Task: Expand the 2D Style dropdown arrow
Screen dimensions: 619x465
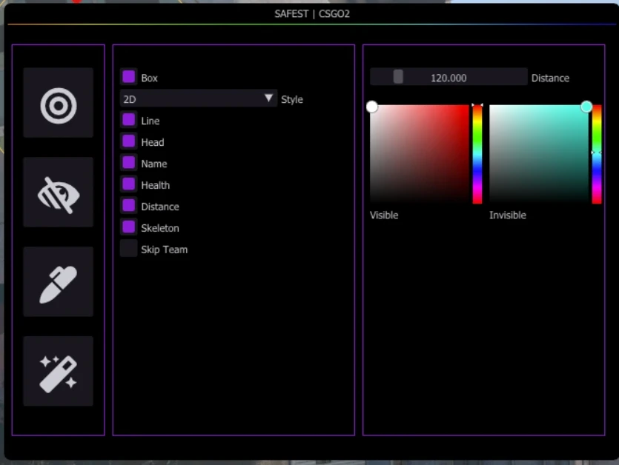Action: click(x=268, y=98)
